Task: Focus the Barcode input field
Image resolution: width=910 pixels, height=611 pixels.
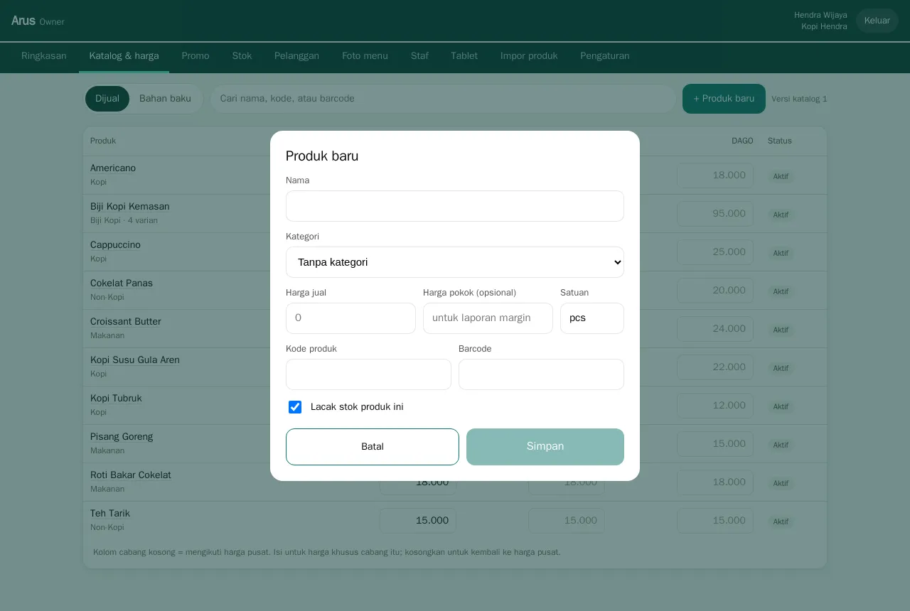Action: click(x=541, y=374)
